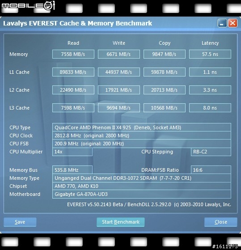241x250 pixels.
Task: Click the Save button
Action: pos(20,222)
